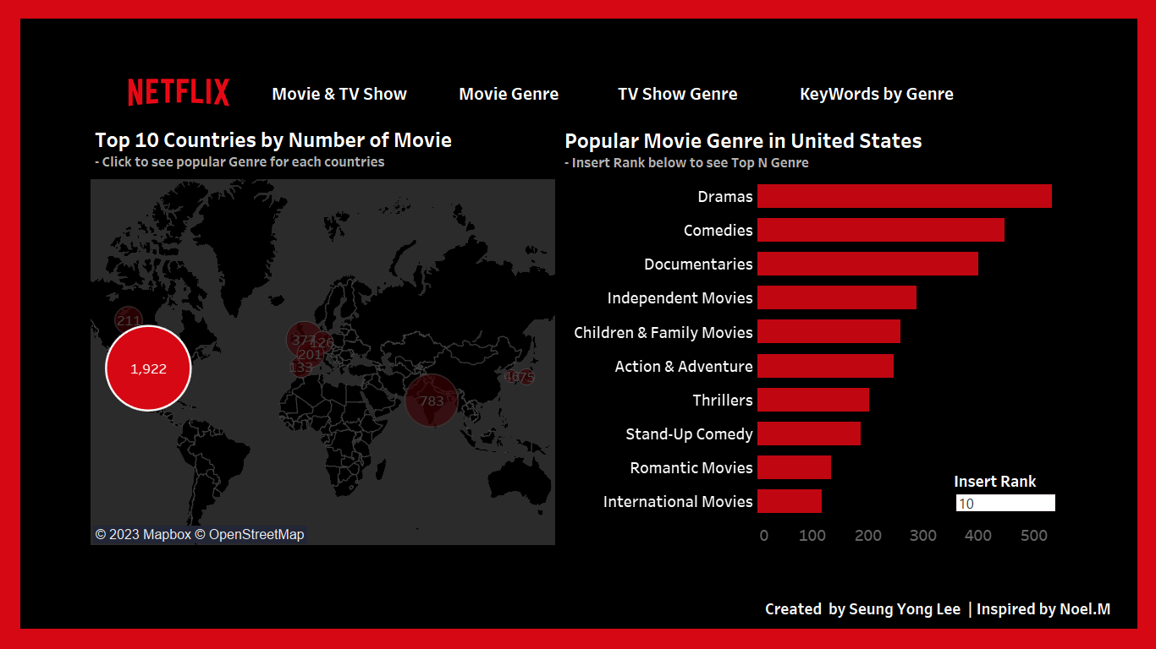The height and width of the screenshot is (649, 1156).
Task: Click the 2023 Mapbox attribution link
Action: [x=143, y=534]
